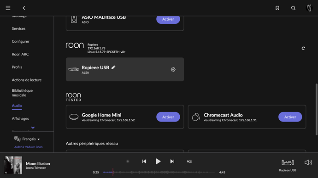Click the Ropieee IP address 192.168.1.78
318x178 pixels.
pos(96,48)
